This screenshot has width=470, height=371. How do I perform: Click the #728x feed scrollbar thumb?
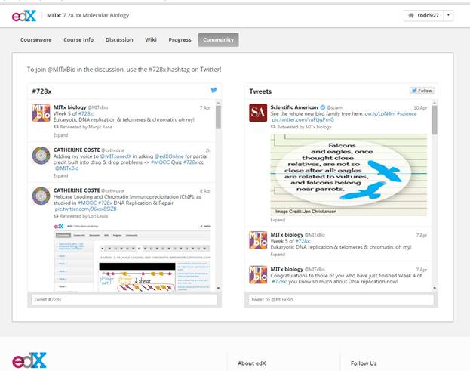[218, 117]
